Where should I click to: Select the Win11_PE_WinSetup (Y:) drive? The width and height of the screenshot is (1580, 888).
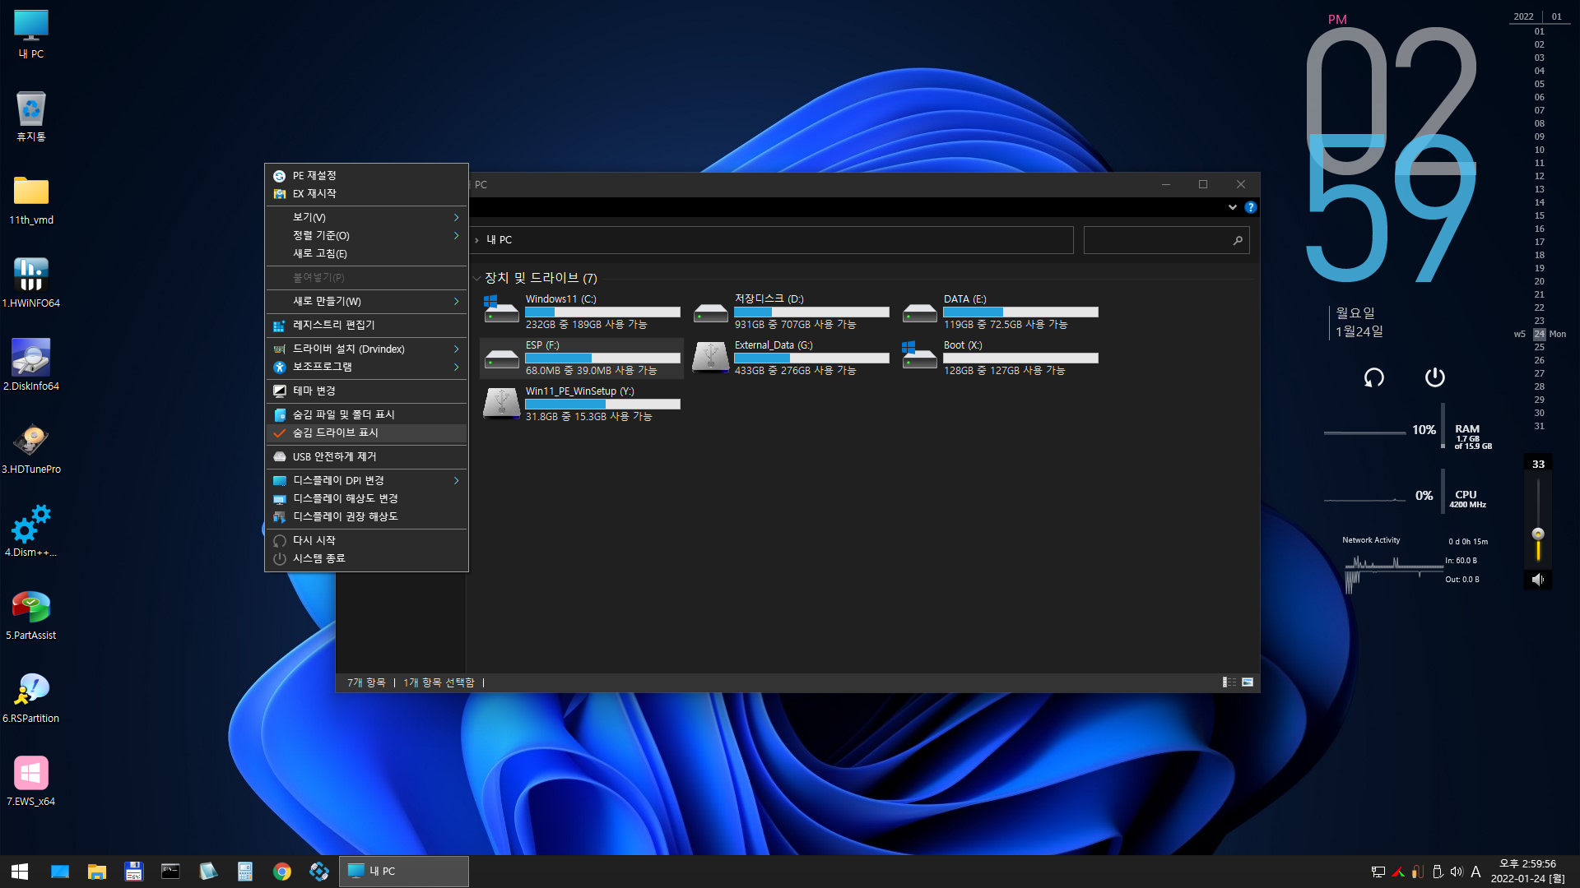[x=582, y=404]
